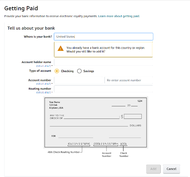The width and height of the screenshot is (190, 177).
Task: Click the orange warning triangle icon
Action: [x=60, y=49]
